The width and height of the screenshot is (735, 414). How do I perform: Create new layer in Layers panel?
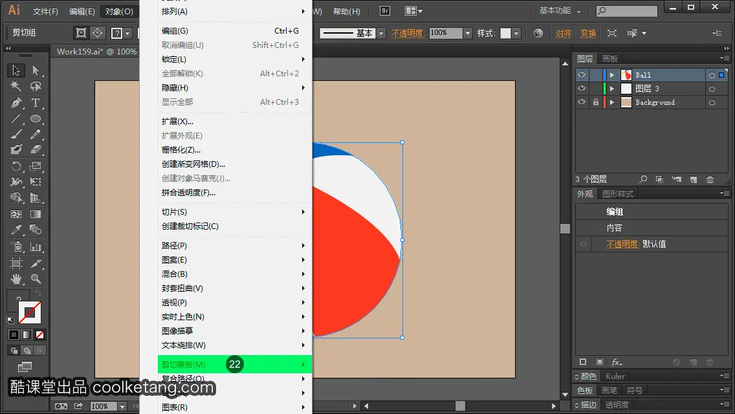pos(694,179)
